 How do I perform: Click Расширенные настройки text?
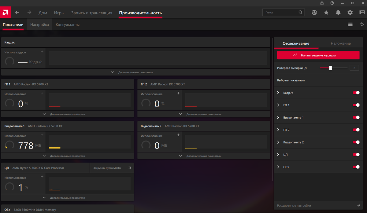[x=294, y=206]
